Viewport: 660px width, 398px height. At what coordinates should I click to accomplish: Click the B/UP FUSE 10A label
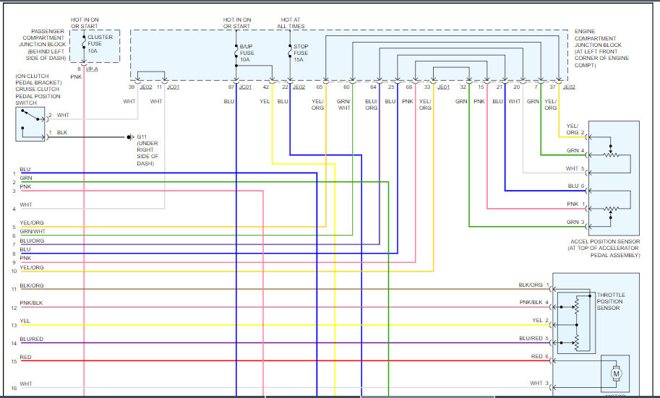(x=247, y=53)
